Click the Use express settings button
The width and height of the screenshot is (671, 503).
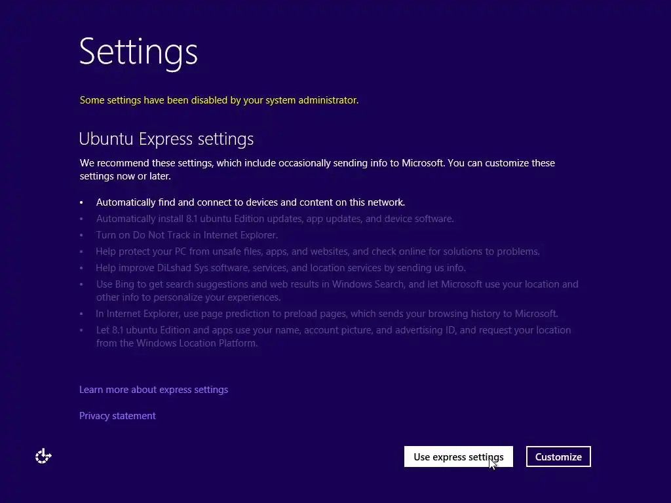coord(458,456)
